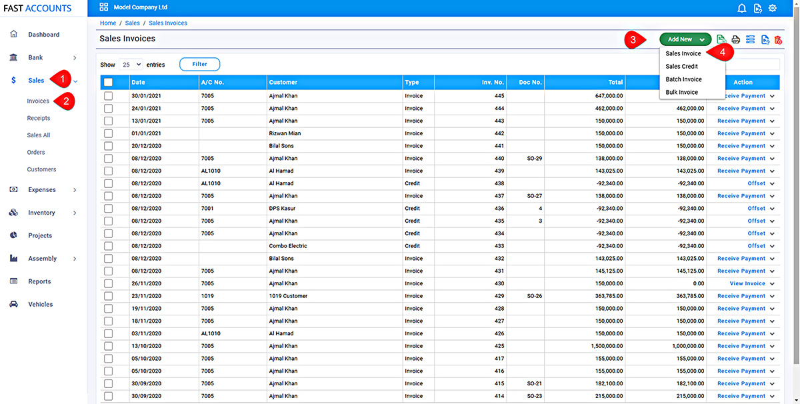
Task: Click the Add New dropdown button
Action: click(x=685, y=39)
